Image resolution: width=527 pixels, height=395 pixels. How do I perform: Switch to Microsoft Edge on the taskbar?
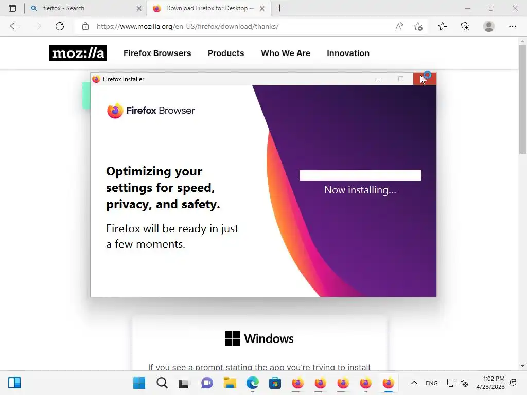click(252, 383)
